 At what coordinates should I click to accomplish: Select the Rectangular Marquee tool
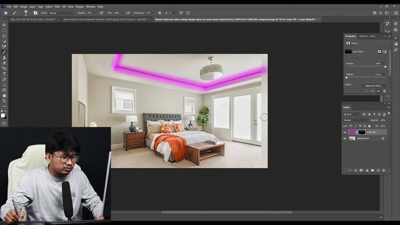point(4,31)
